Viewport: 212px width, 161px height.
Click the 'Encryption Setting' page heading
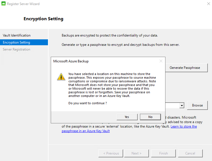click(x=43, y=19)
